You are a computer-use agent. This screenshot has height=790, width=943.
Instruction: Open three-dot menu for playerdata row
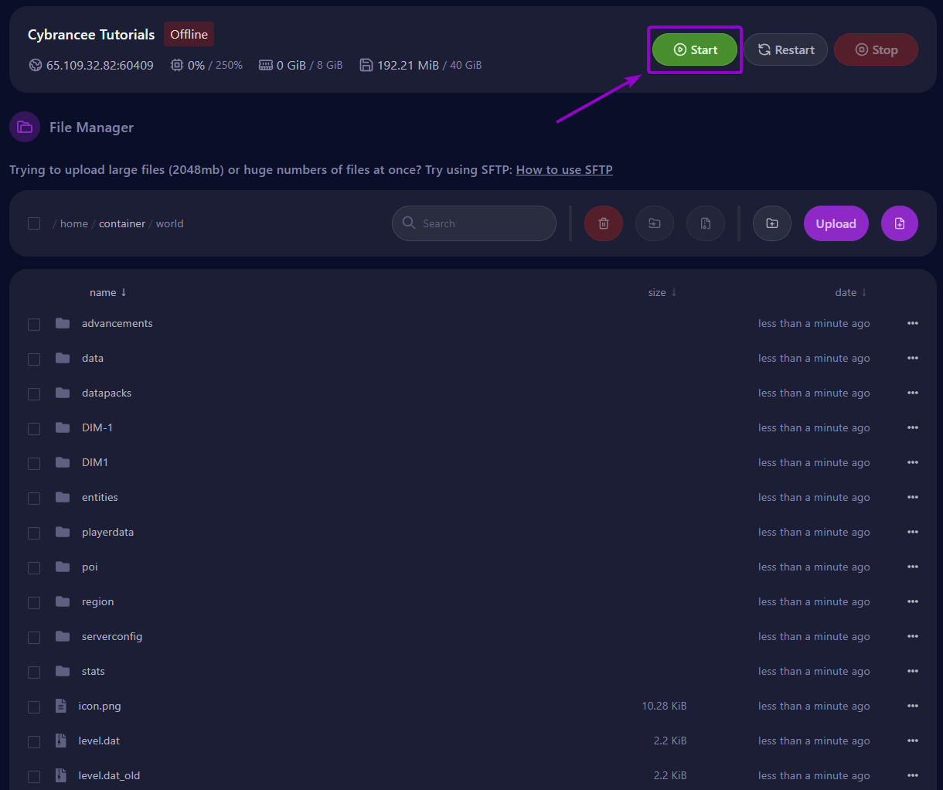pyautogui.click(x=913, y=532)
